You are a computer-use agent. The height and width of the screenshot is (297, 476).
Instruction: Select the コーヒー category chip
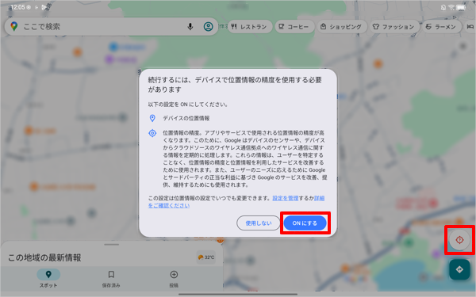click(x=294, y=27)
